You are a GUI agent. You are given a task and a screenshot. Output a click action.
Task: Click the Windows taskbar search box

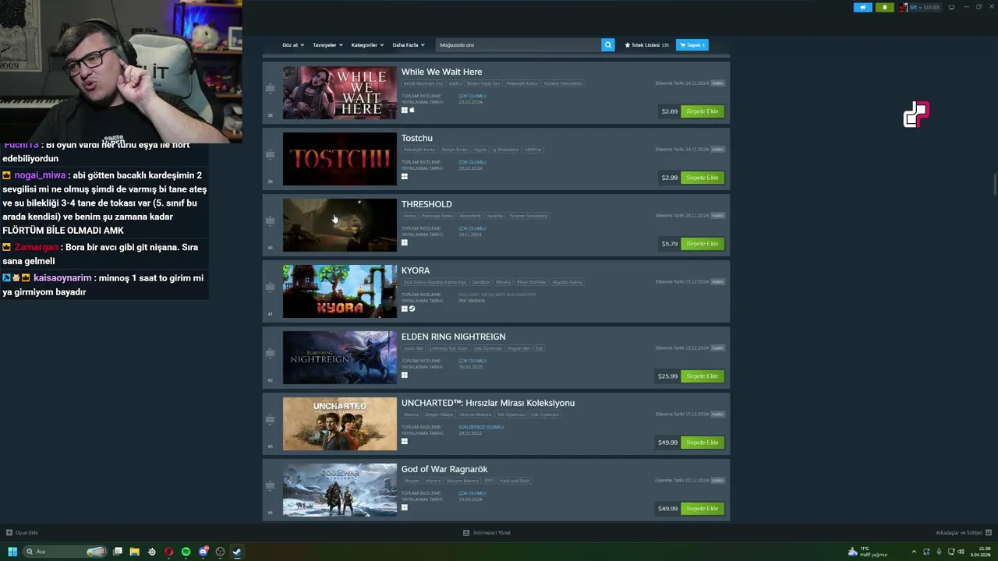[65, 552]
